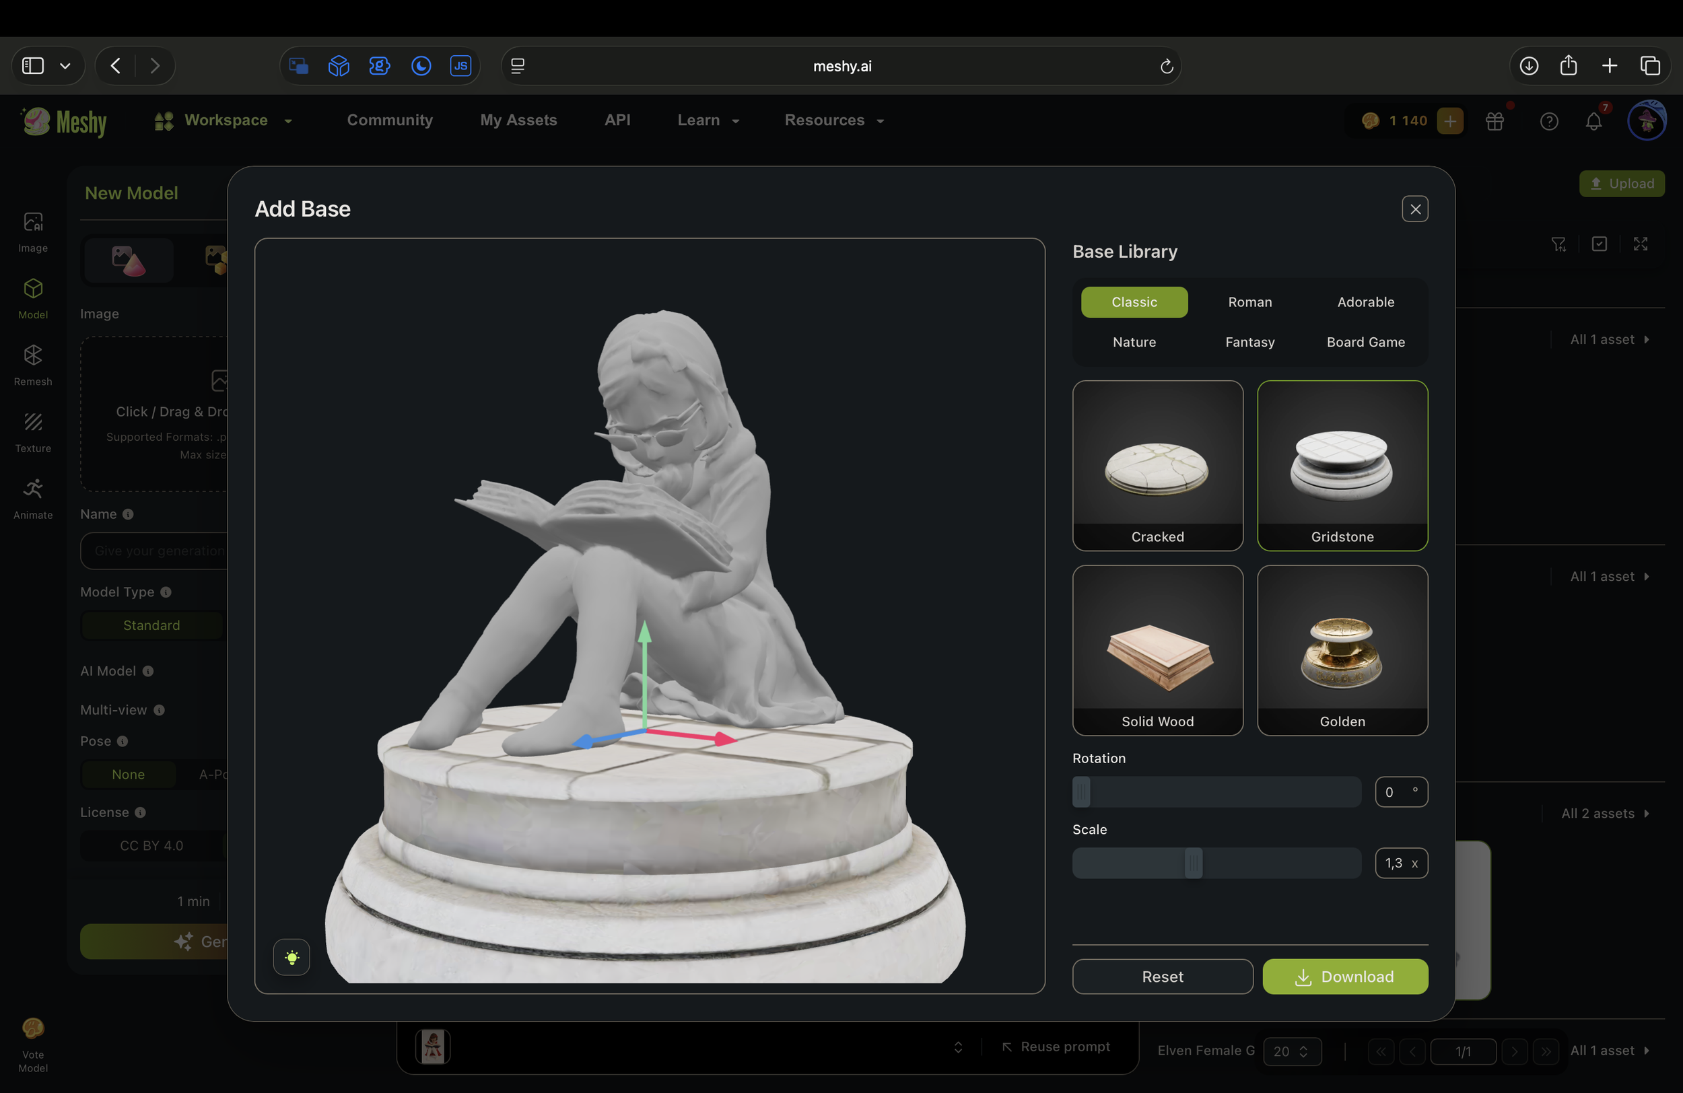Select the Fantasy base category
1683x1093 pixels.
click(x=1249, y=342)
